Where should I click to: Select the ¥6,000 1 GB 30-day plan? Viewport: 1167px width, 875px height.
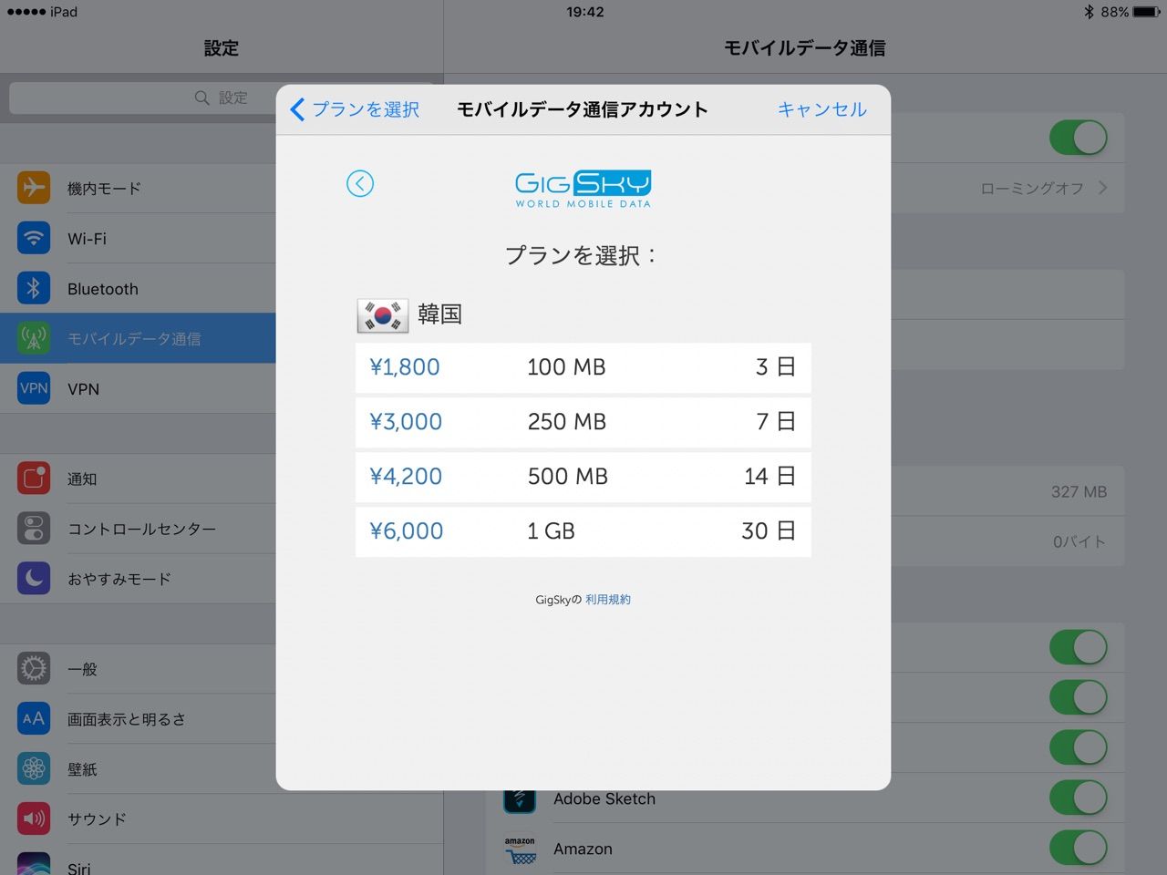[x=583, y=531]
